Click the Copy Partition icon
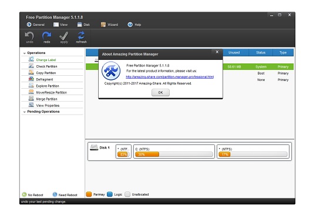The height and width of the screenshot is (222, 323). pyautogui.click(x=31, y=72)
